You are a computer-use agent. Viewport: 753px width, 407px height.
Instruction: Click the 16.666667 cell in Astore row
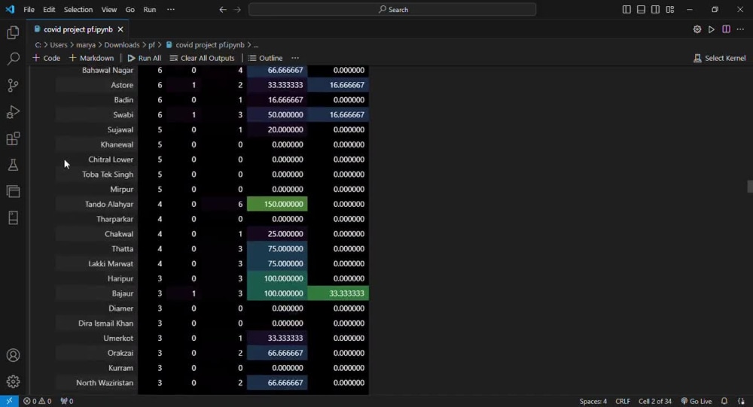pos(338,85)
